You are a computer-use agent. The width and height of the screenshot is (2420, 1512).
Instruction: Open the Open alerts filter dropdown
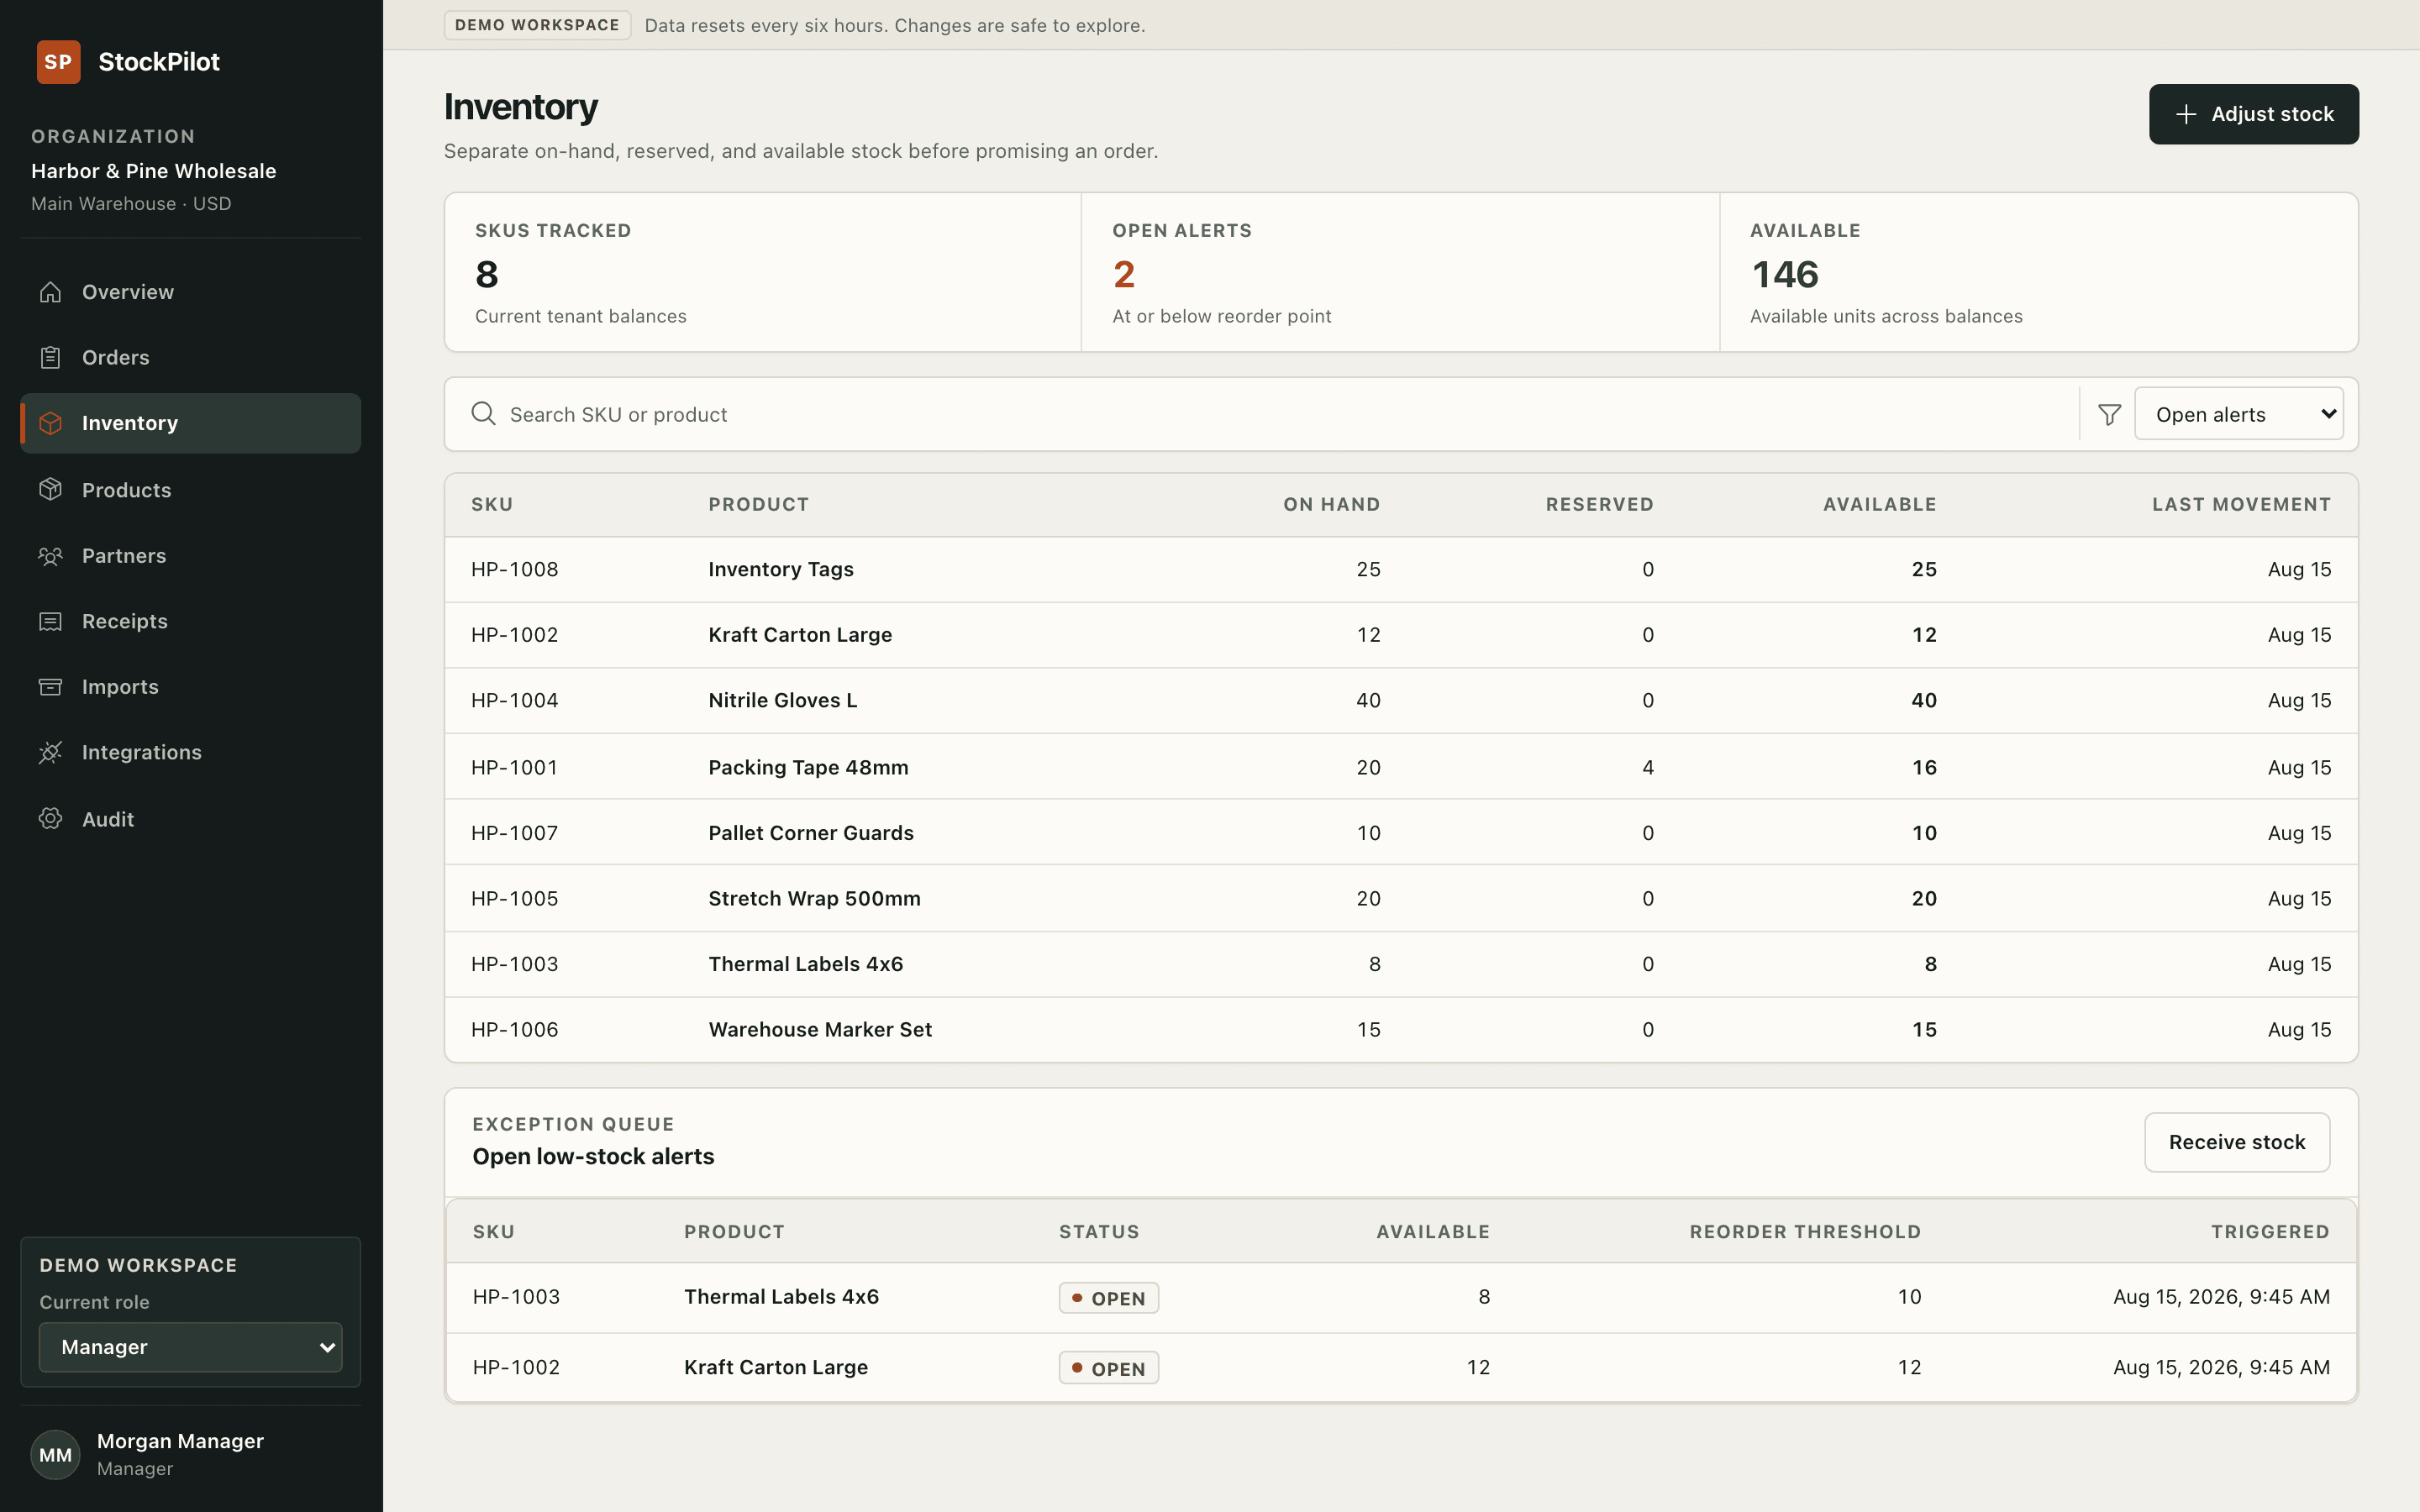[2238, 414]
